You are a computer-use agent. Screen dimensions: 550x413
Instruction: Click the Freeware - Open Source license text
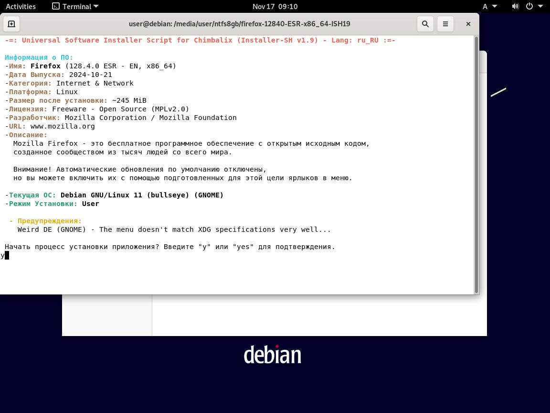tap(120, 109)
